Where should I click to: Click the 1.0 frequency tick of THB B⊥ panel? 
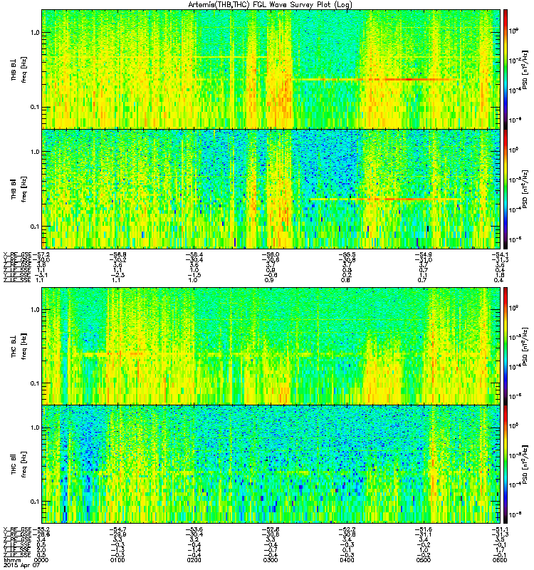(x=35, y=32)
